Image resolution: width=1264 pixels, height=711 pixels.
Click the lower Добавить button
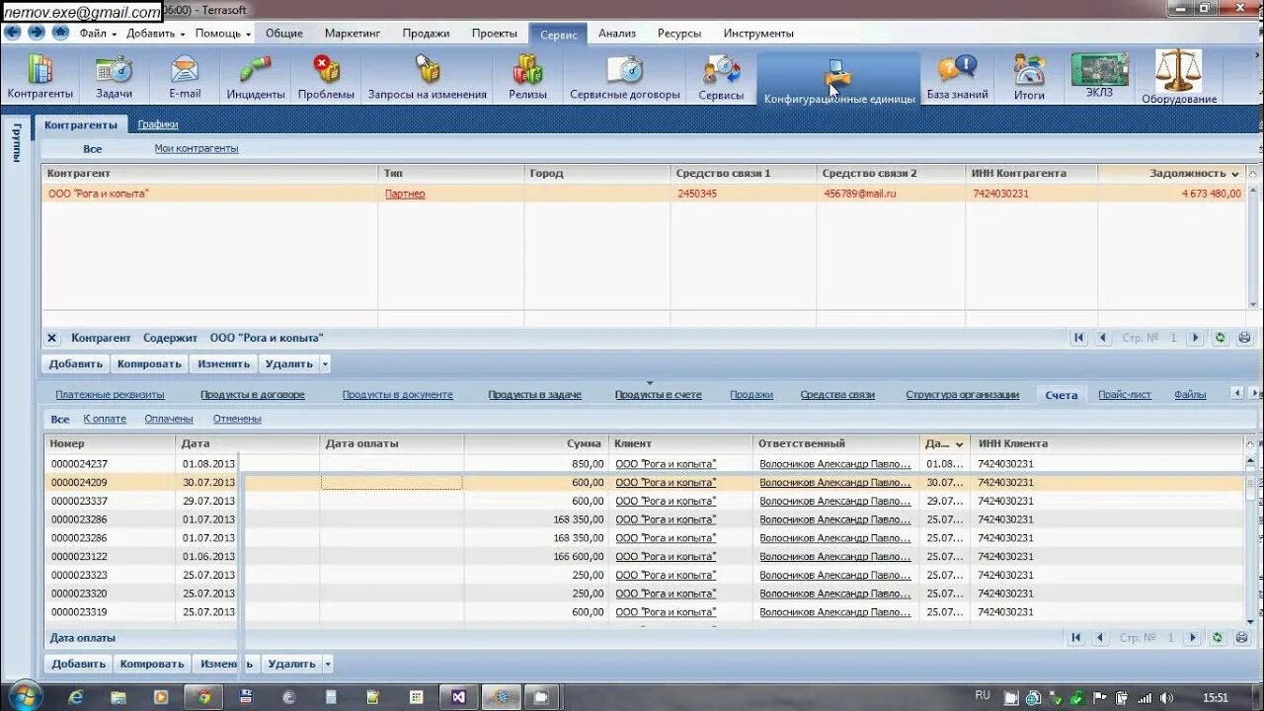pyautogui.click(x=78, y=665)
